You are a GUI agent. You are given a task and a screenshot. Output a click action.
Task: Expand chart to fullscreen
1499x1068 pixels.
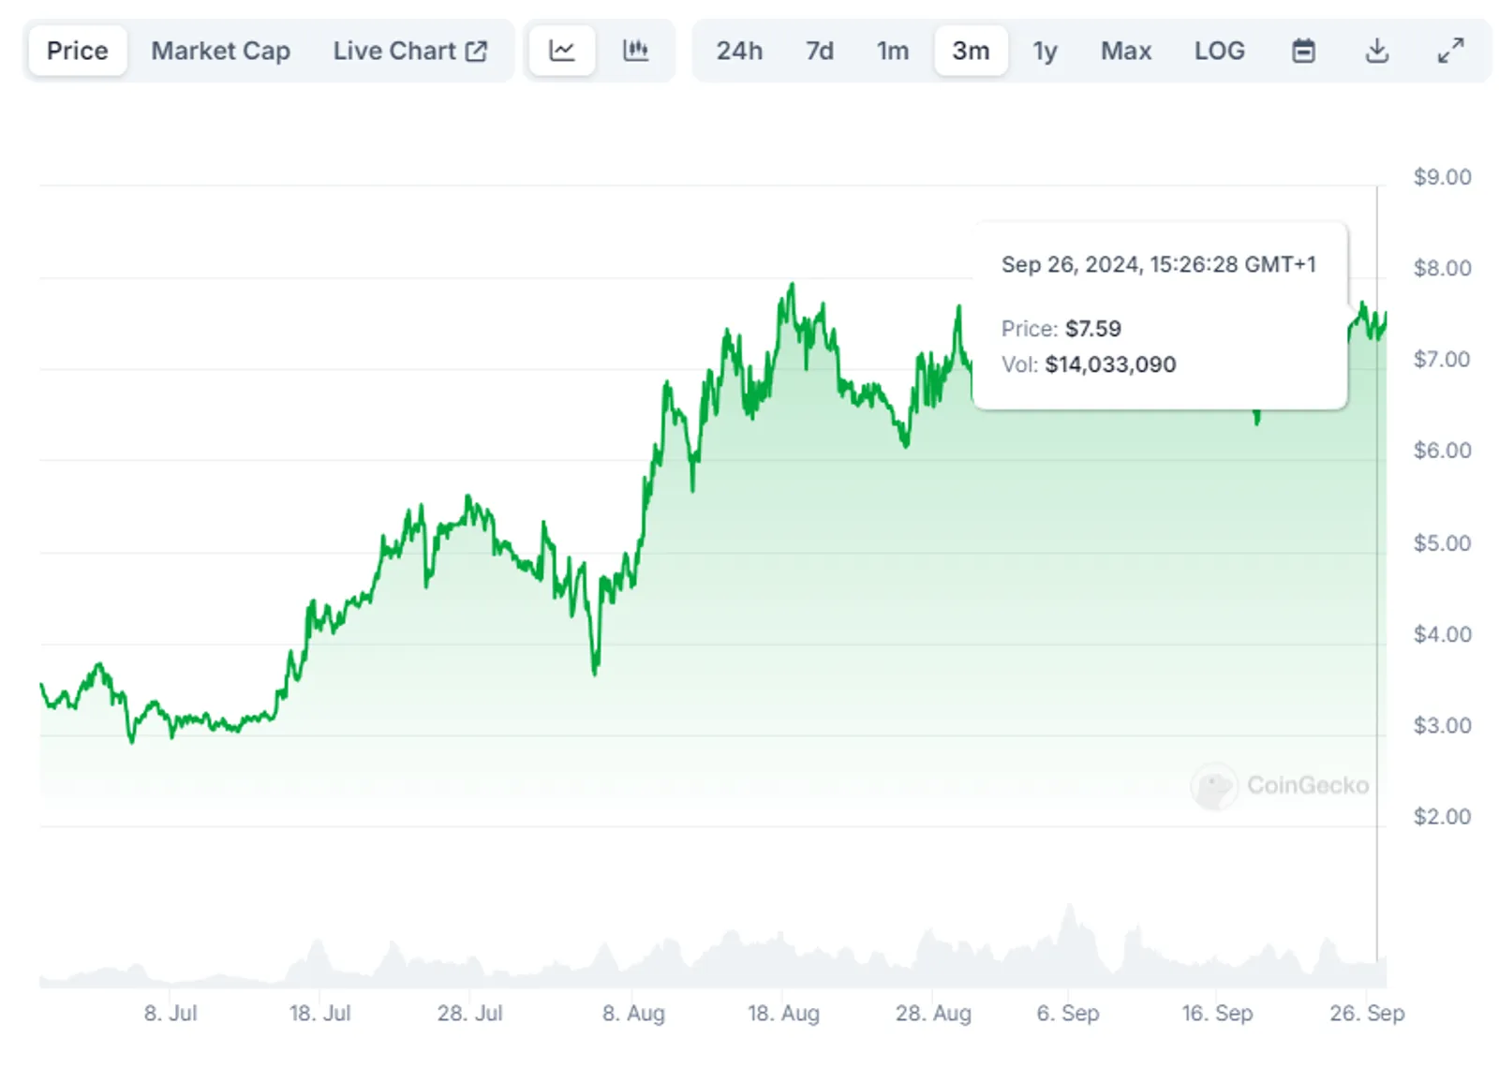coord(1450,51)
